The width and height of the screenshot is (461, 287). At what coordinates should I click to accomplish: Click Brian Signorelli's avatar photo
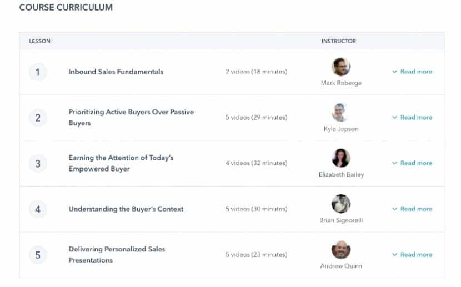[341, 204]
